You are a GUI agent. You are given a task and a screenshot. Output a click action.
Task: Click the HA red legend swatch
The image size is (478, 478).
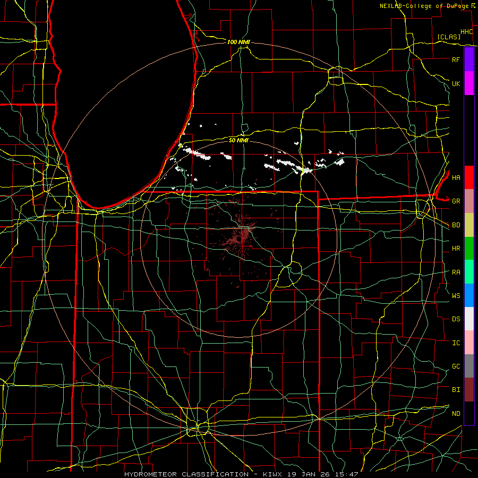coord(469,177)
